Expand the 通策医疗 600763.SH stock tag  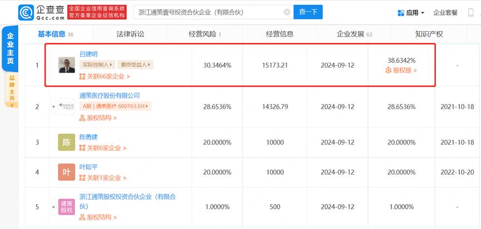click(x=116, y=106)
